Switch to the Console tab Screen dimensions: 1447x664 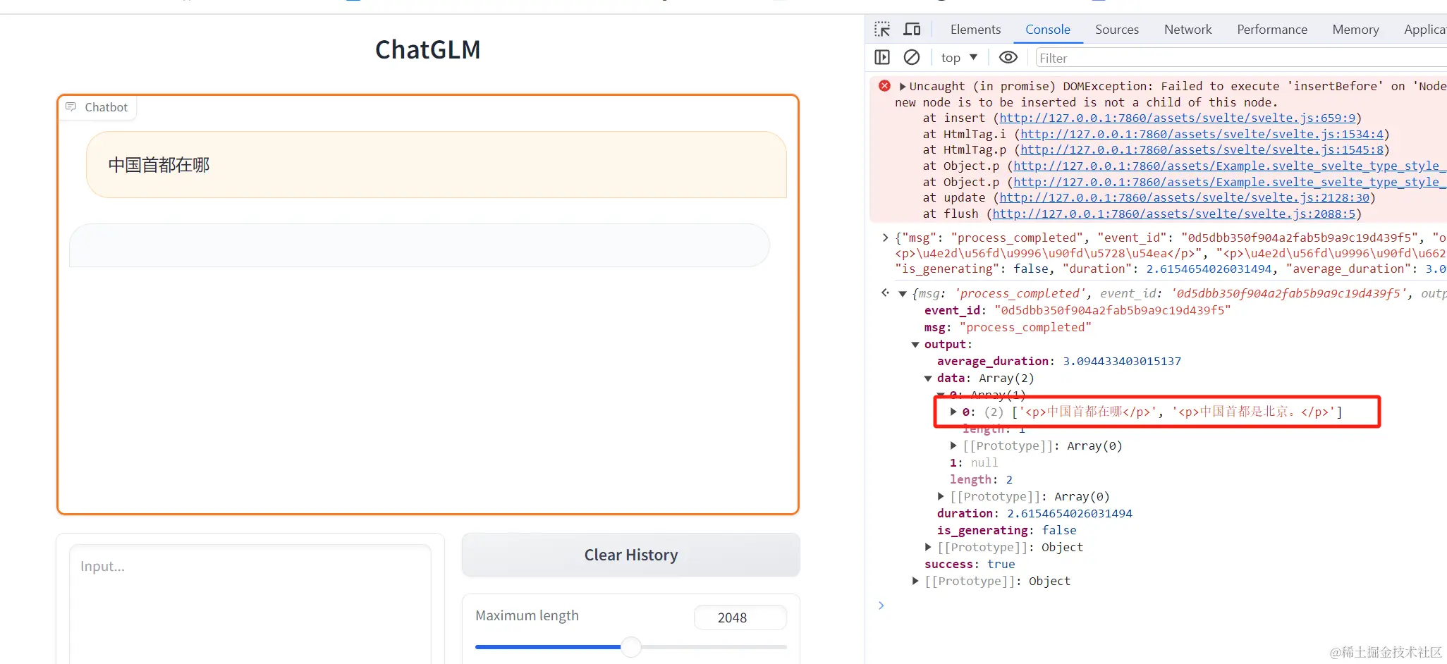click(1047, 29)
